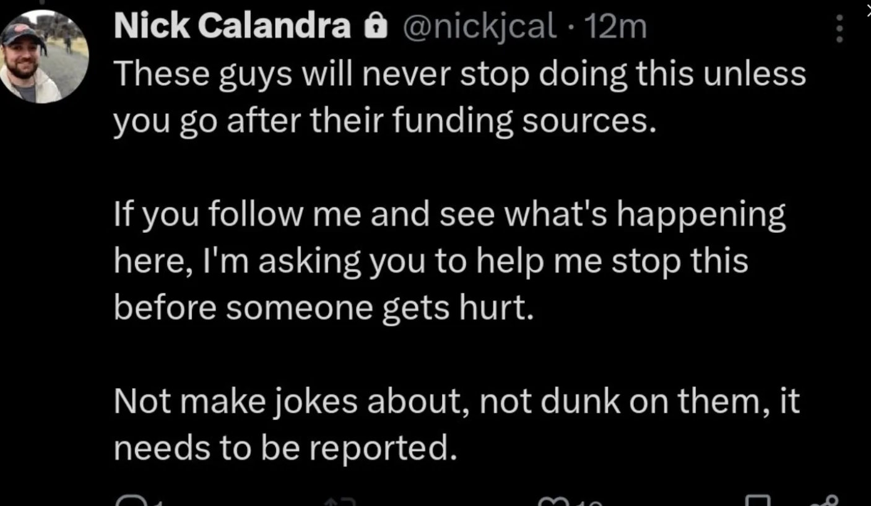Click the reply speech bubble icon
The height and width of the screenshot is (506, 871).
click(128, 502)
